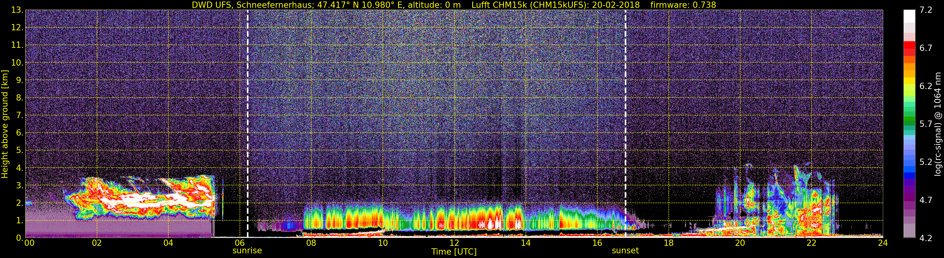Click the colorbar value '4.7'
This screenshot has height=258, width=944.
[926, 200]
